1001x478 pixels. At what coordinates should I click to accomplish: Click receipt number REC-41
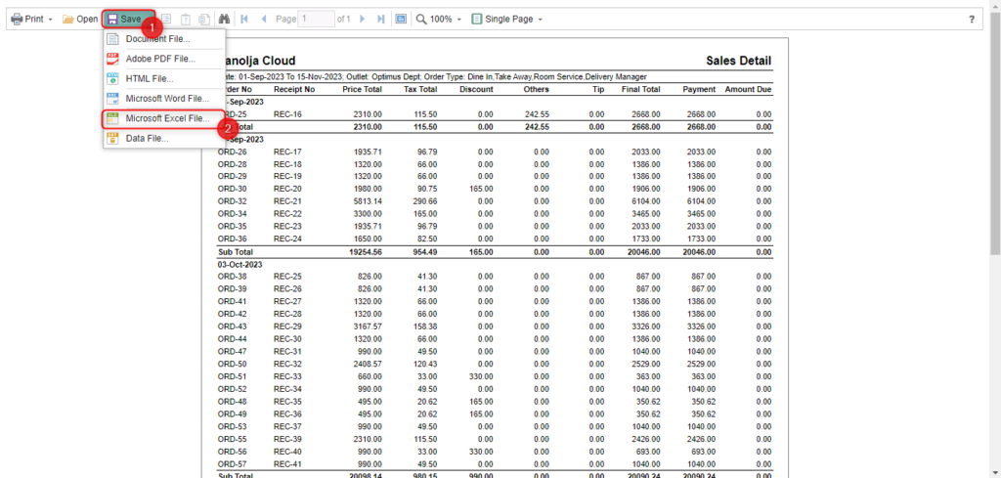(287, 463)
